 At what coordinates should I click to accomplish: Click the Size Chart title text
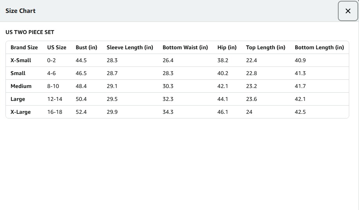20,11
